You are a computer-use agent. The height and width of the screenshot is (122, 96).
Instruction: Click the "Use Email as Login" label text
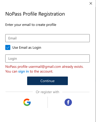tap(27, 48)
